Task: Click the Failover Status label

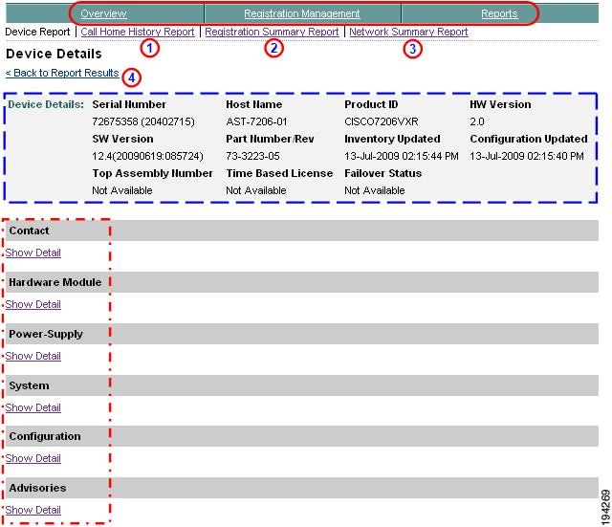Action: pyautogui.click(x=382, y=173)
